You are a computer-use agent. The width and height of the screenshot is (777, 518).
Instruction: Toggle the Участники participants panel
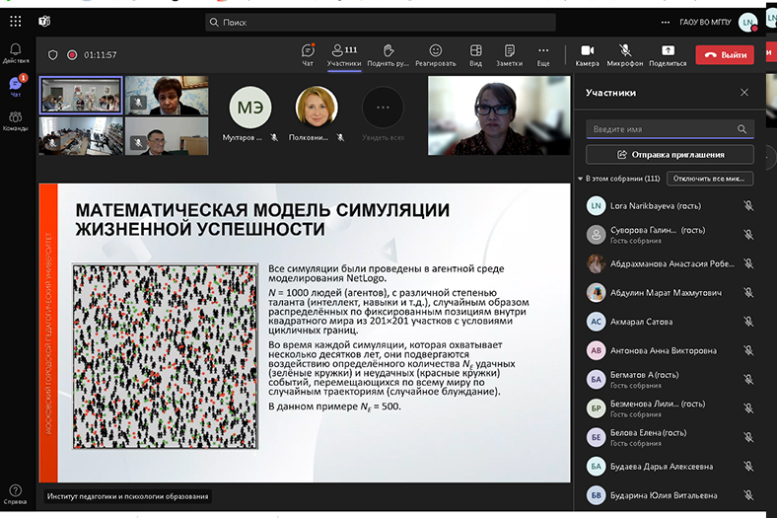pos(344,54)
